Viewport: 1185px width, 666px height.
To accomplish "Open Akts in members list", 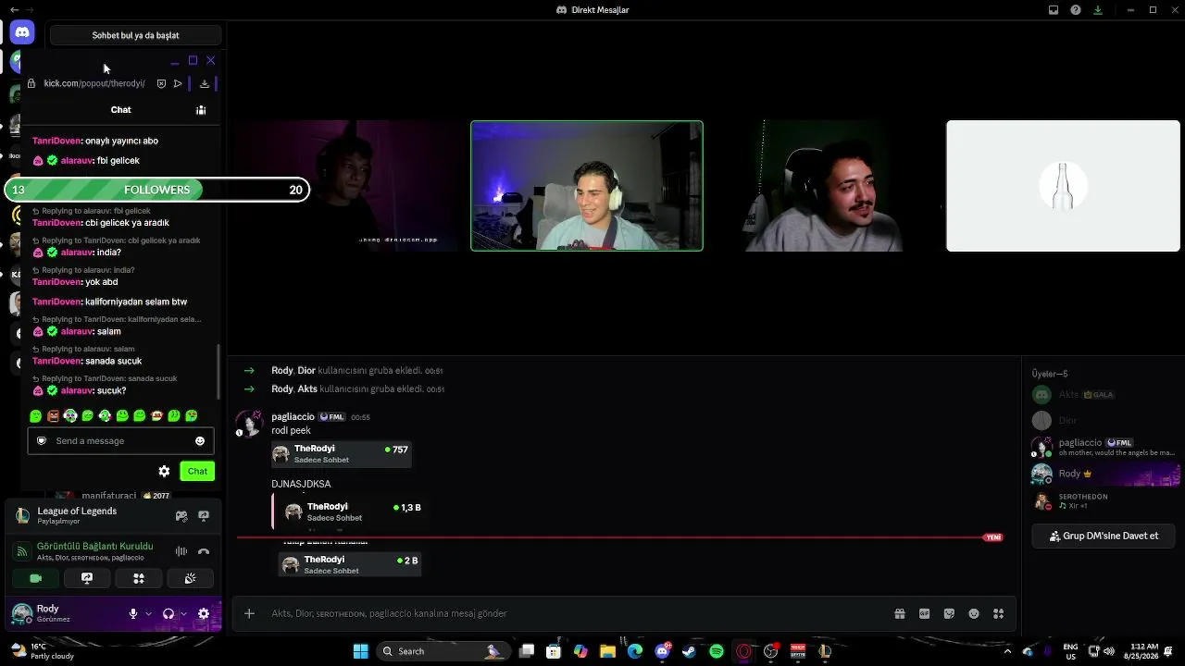I will click(1103, 395).
